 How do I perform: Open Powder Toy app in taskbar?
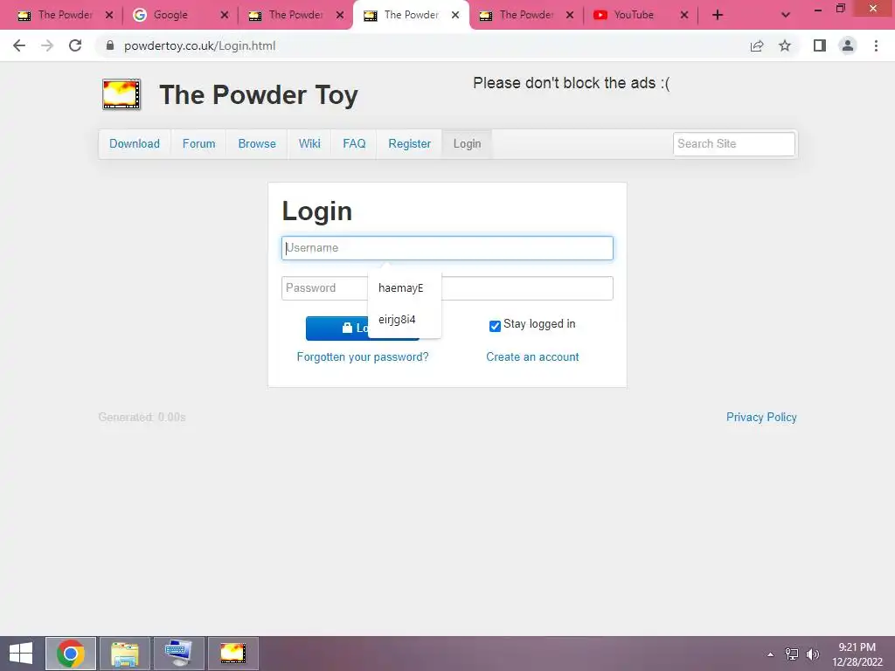pos(232,654)
